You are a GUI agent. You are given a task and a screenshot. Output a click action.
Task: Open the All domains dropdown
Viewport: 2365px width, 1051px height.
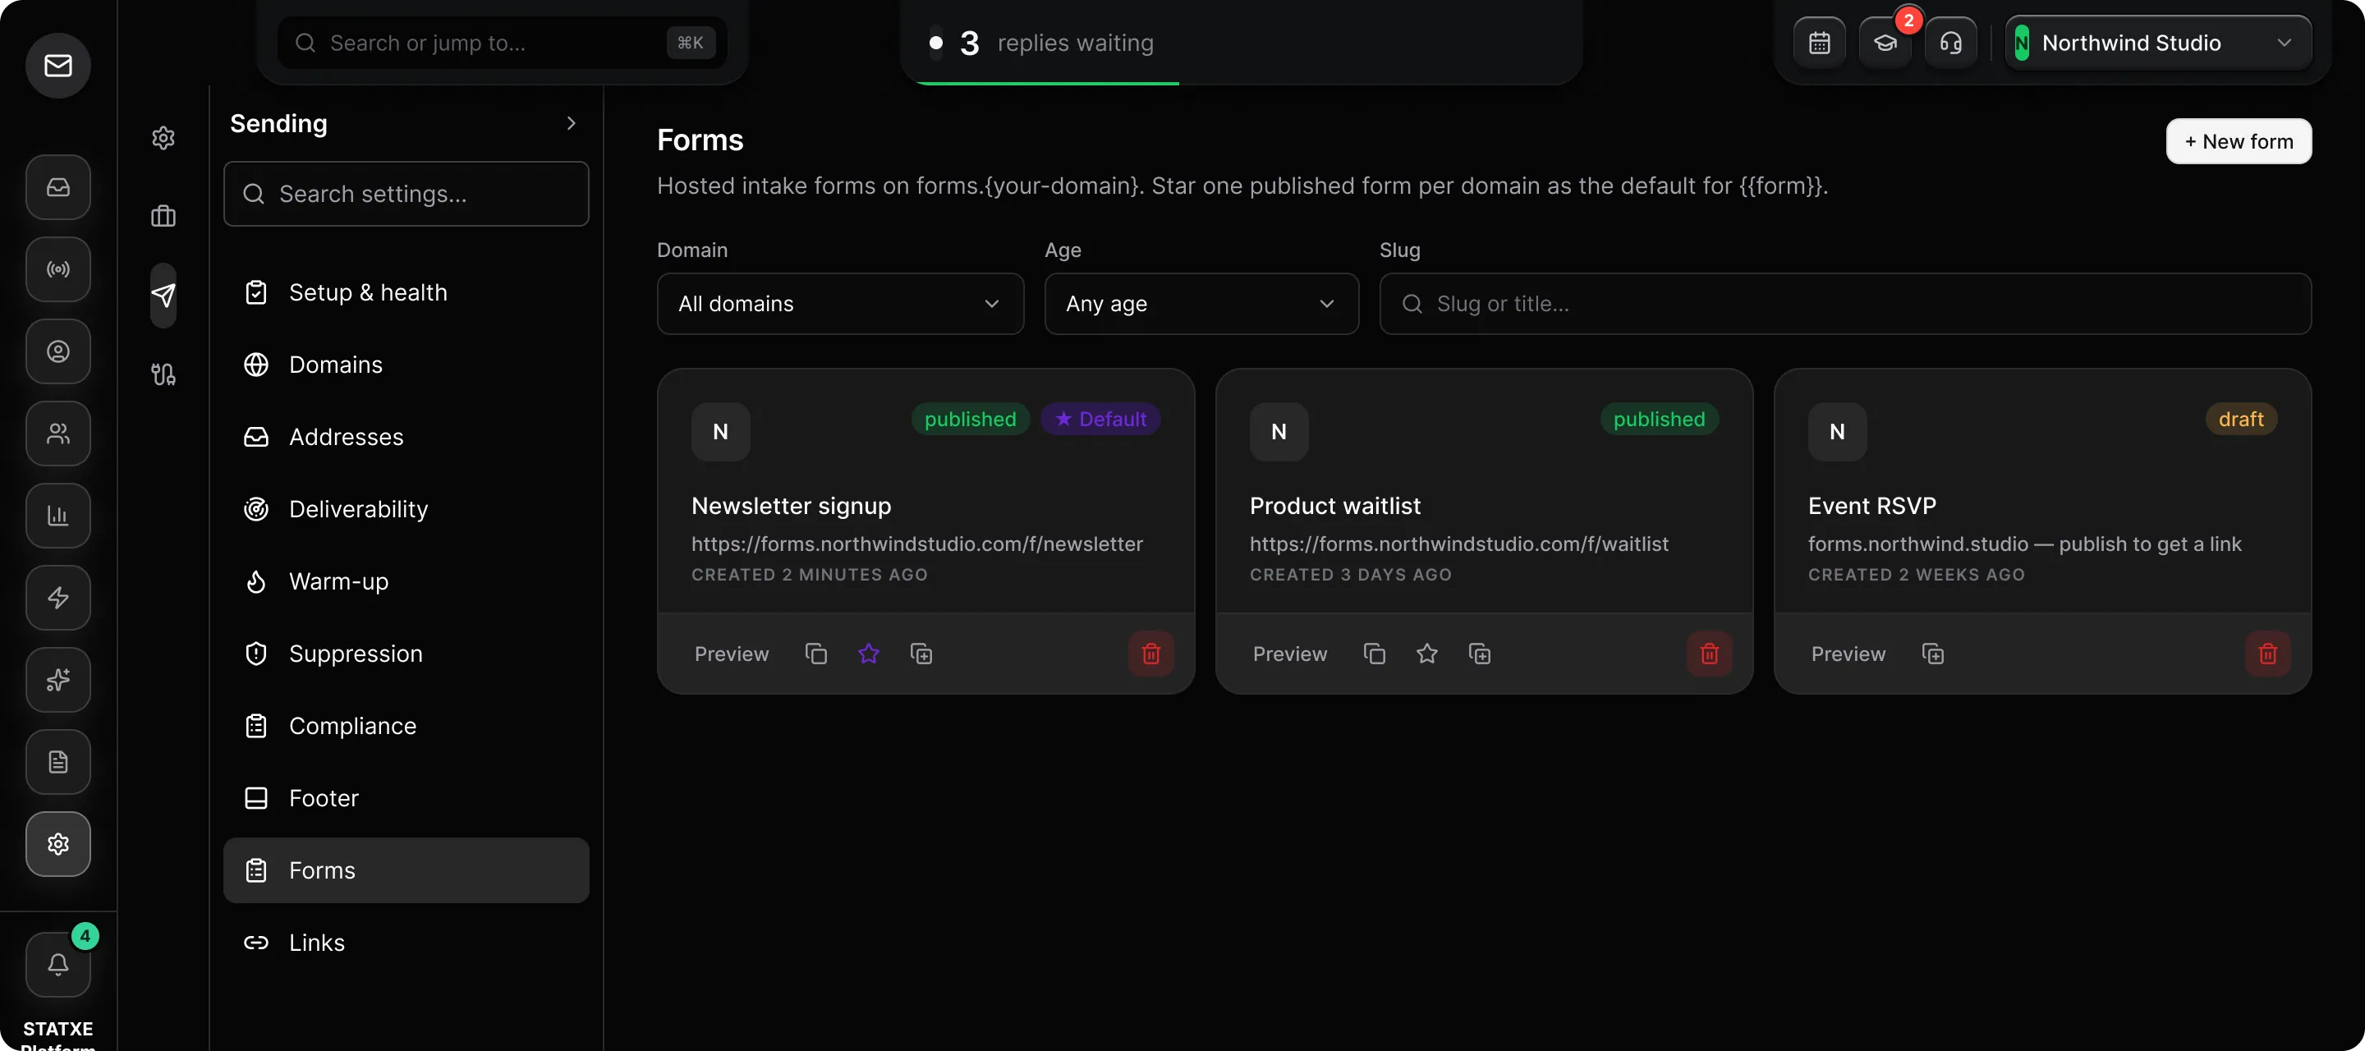pos(840,304)
